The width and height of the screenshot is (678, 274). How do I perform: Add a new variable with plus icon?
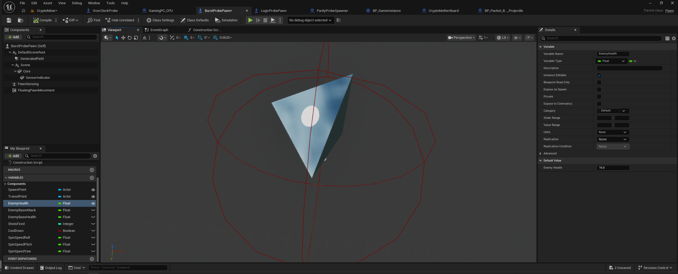[92, 178]
